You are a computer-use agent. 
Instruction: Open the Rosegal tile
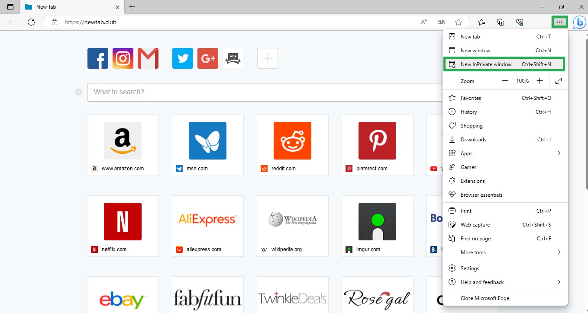point(378,295)
